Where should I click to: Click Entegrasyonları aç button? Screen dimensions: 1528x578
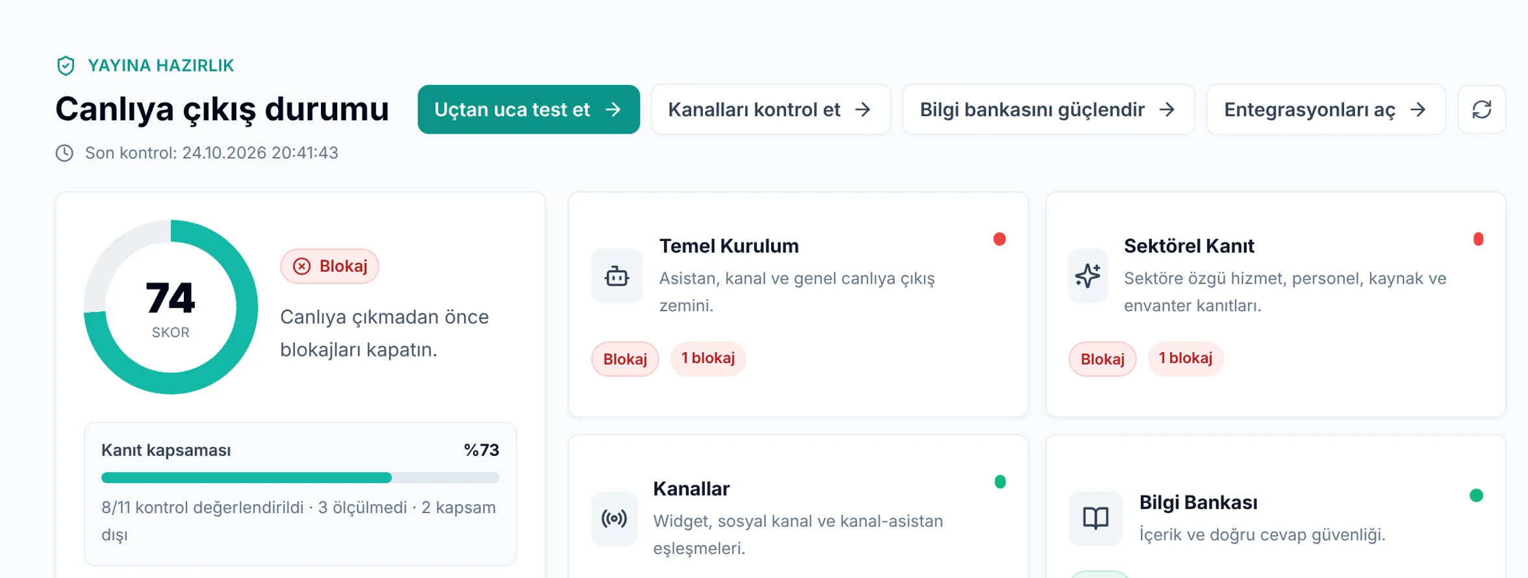[x=1326, y=110]
